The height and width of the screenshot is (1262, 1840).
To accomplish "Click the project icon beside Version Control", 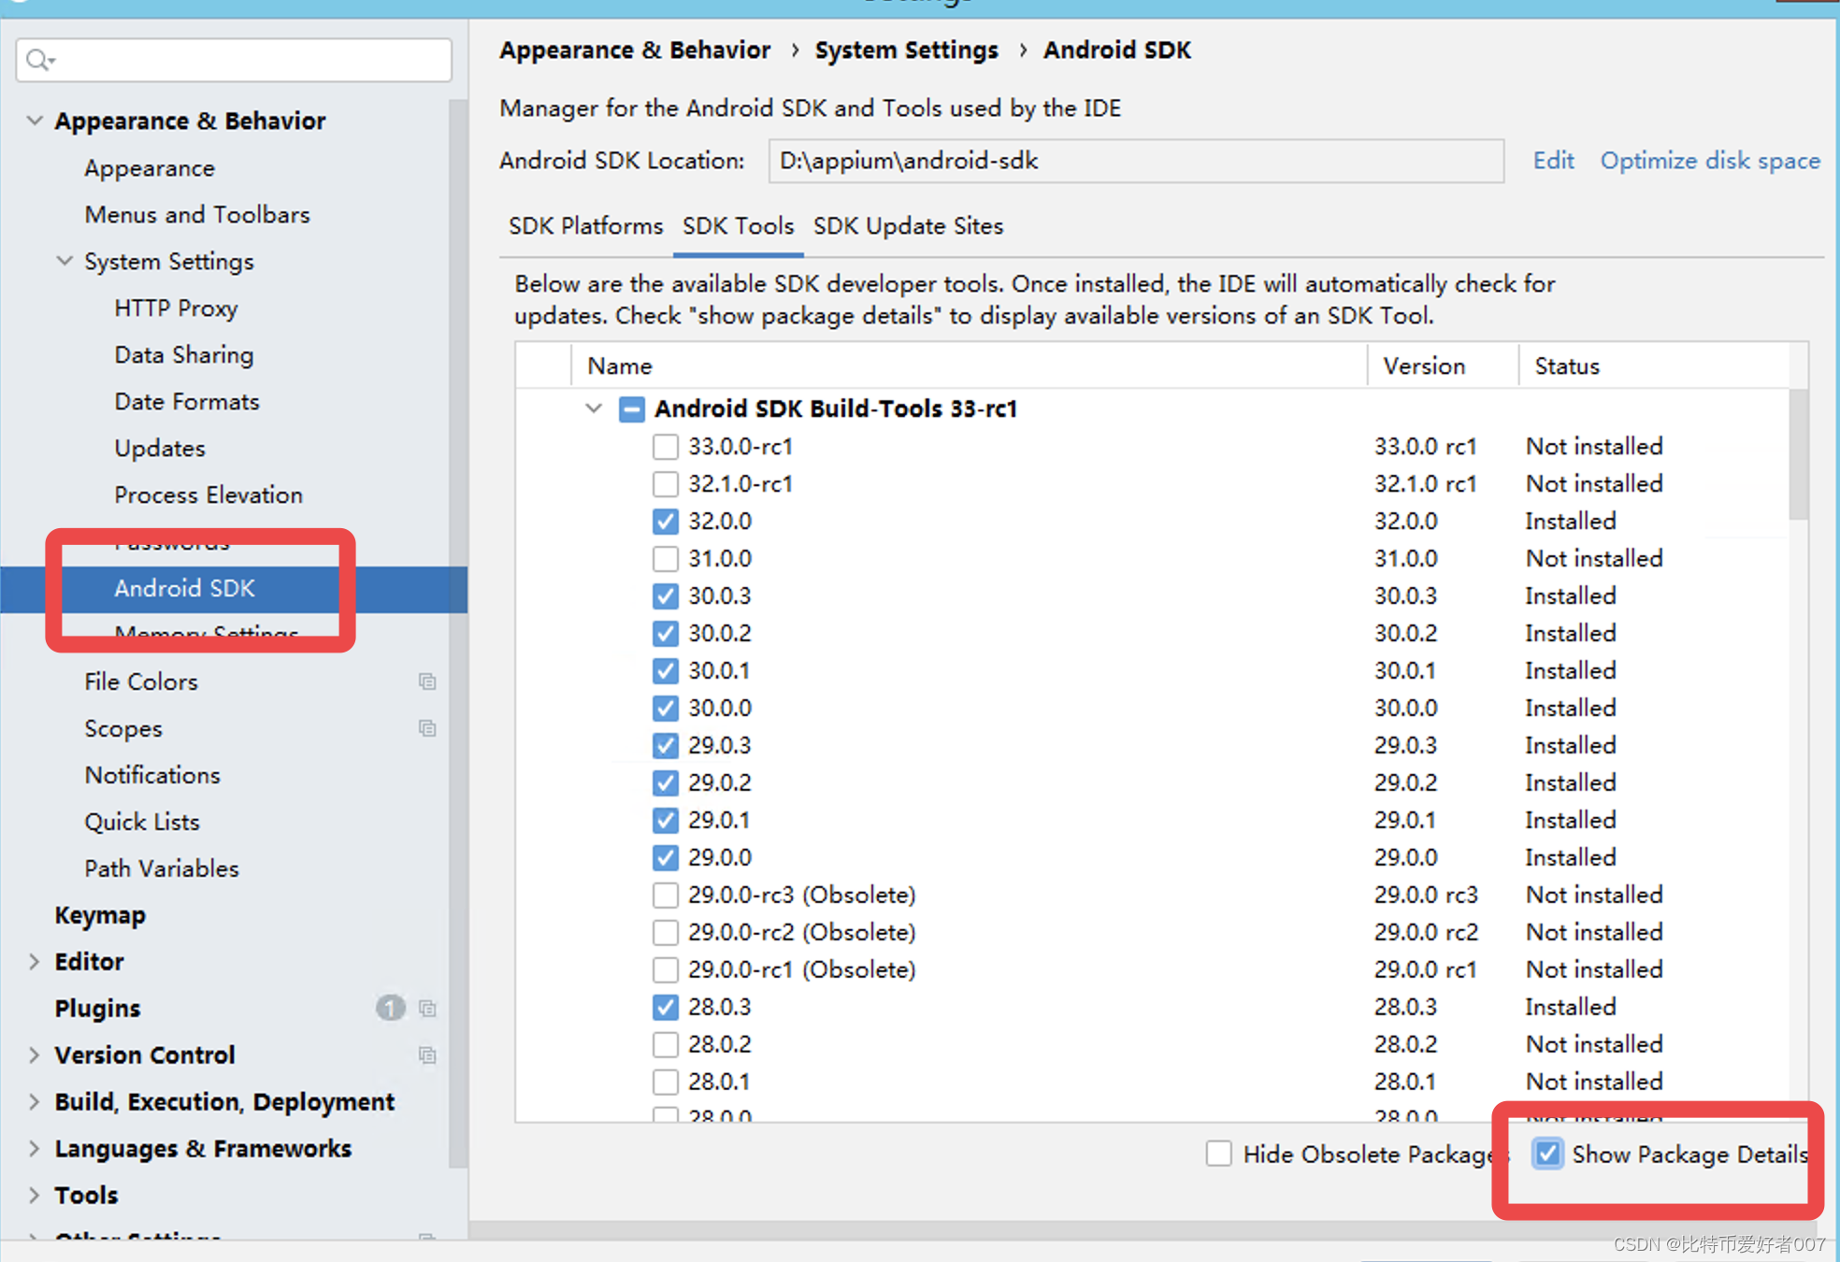I will pyautogui.click(x=427, y=1055).
